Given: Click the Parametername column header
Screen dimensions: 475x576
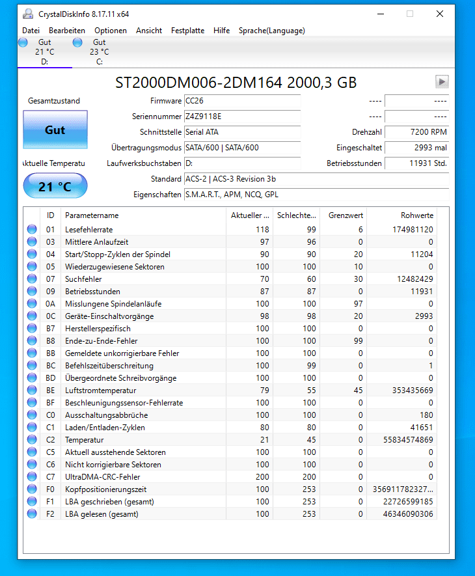Looking at the screenshot, I should tap(143, 215).
